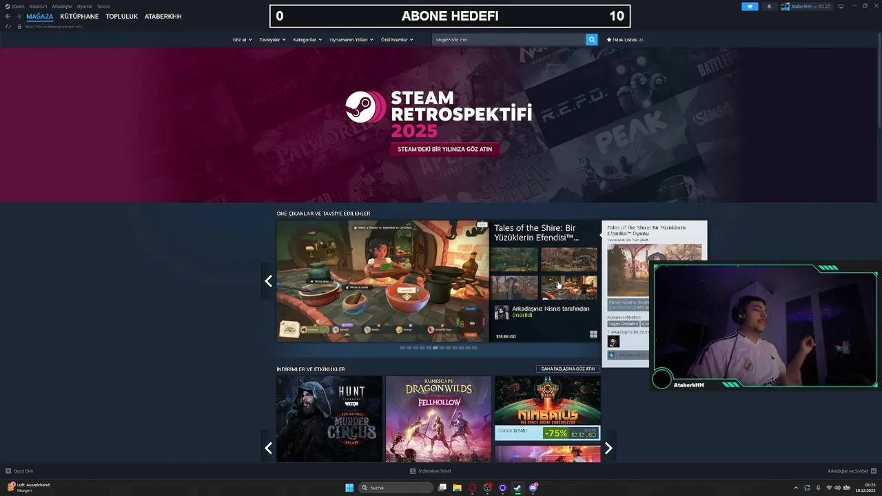Click the Big Picture mode monitor icon
Image resolution: width=882 pixels, height=496 pixels.
point(841,6)
